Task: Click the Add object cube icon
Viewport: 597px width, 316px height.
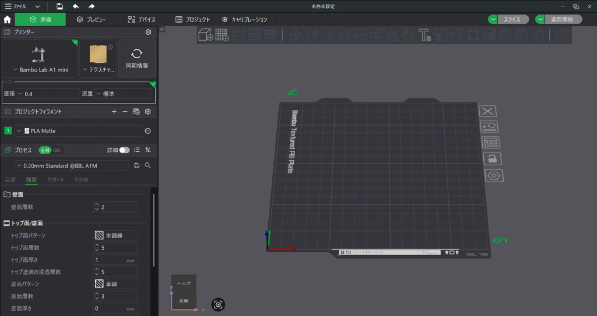Action: coord(206,35)
